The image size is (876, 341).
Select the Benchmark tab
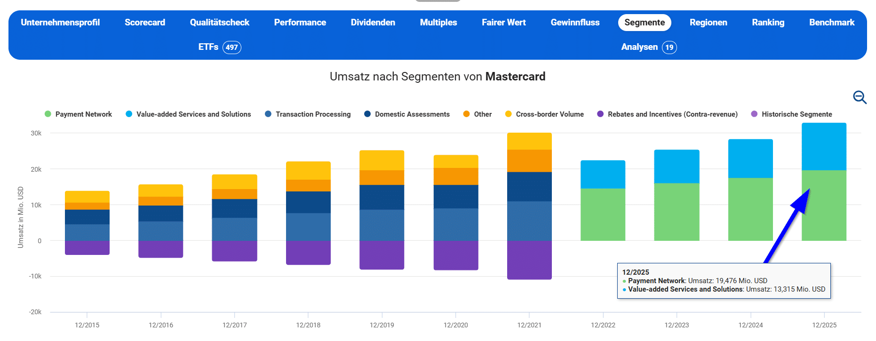(x=831, y=23)
